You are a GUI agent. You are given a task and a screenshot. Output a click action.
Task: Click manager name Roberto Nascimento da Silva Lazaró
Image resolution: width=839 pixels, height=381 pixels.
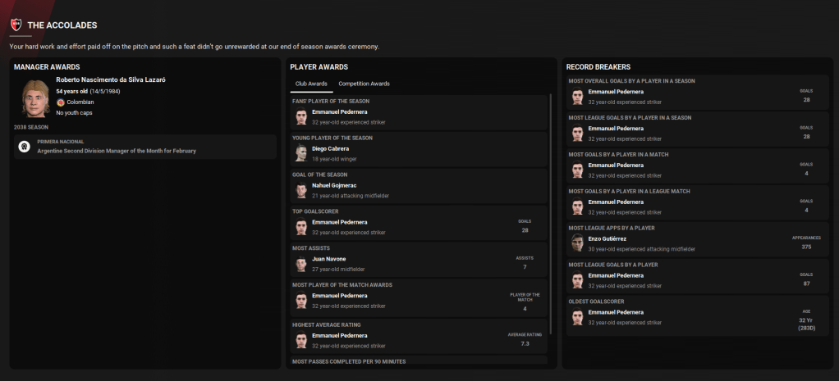(110, 79)
